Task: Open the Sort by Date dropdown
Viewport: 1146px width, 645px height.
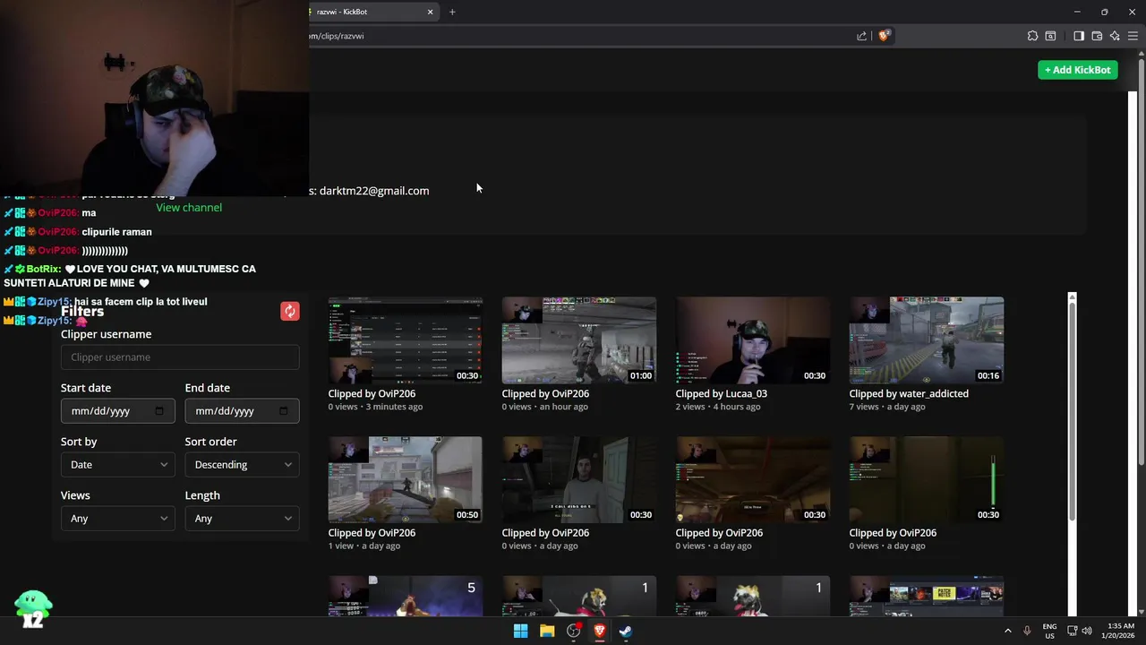Action: (117, 464)
